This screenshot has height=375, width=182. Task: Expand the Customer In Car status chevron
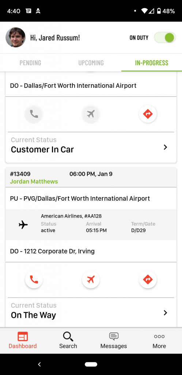[x=165, y=147]
